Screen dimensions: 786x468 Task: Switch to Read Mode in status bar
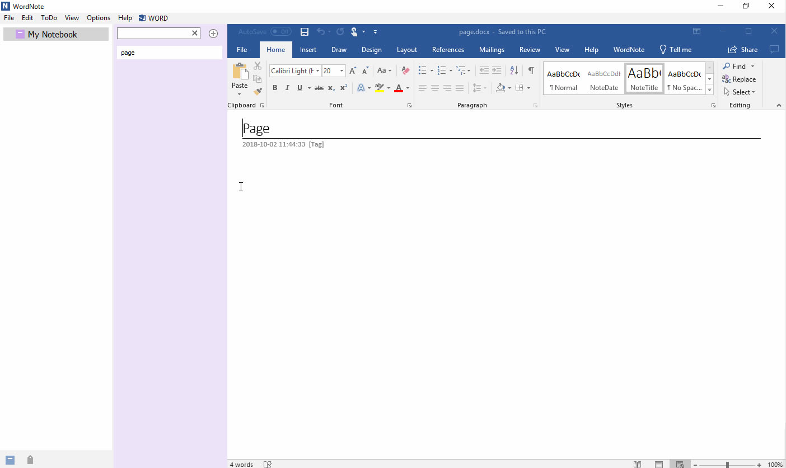pos(637,464)
